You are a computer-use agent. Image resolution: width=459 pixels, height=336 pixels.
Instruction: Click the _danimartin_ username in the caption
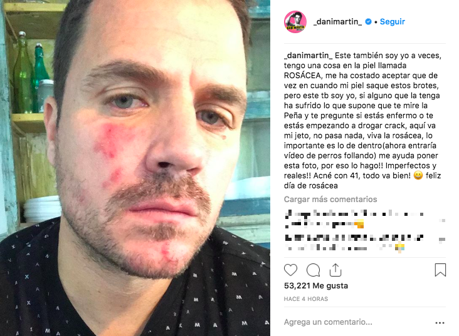click(x=309, y=56)
